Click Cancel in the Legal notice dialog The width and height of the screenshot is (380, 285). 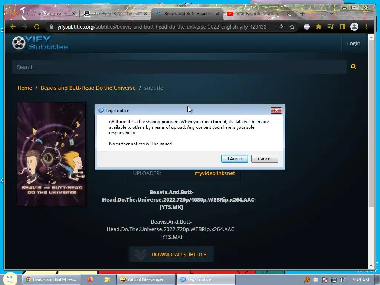point(264,159)
